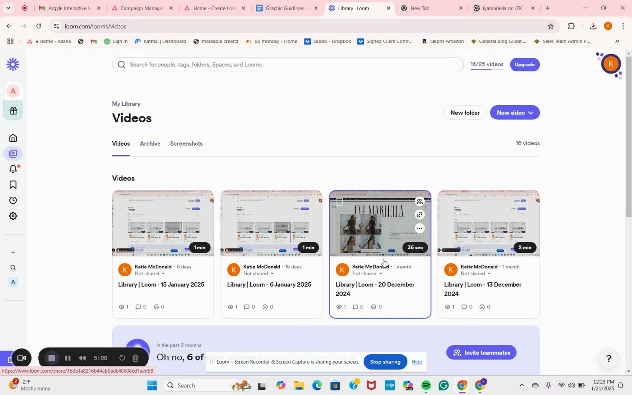Screen dimensions: 632x395
Task: Click the New folder button
Action: [x=465, y=113]
